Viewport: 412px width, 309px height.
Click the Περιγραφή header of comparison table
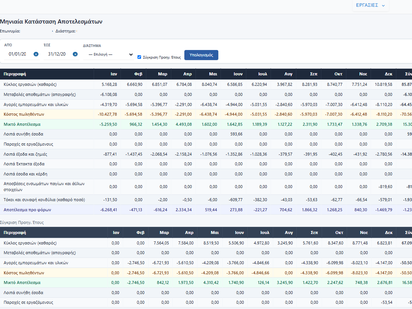[15, 232]
